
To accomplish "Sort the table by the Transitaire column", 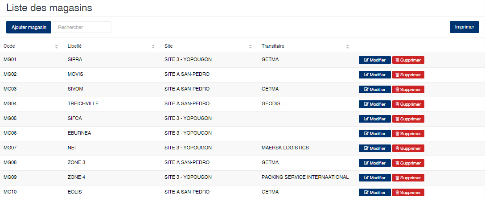I will click(x=305, y=46).
